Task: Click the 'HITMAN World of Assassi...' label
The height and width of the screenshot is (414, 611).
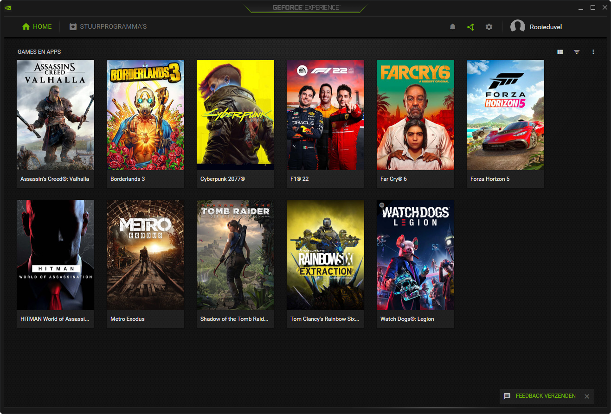Action: point(55,319)
